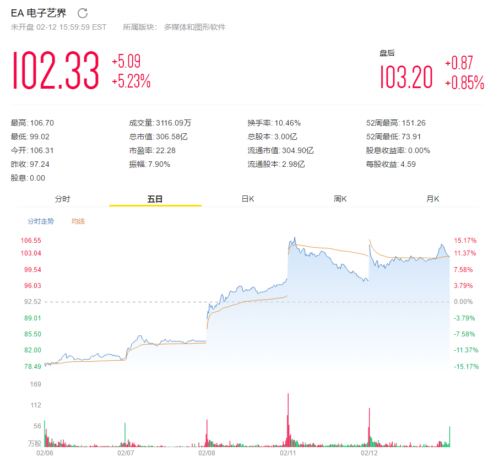The height and width of the screenshot is (462, 488).
Task: Click the 万股 volume unit label
Action: pos(35,443)
